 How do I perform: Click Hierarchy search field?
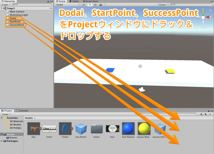[x=32, y=5]
